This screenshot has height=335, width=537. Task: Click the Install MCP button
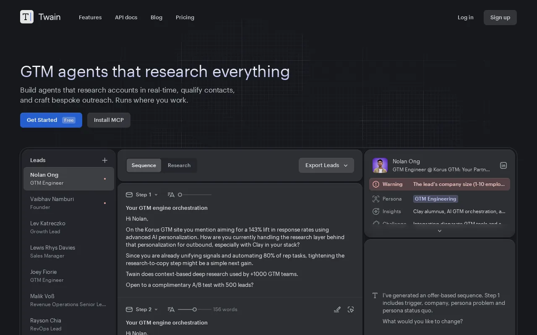(x=109, y=120)
